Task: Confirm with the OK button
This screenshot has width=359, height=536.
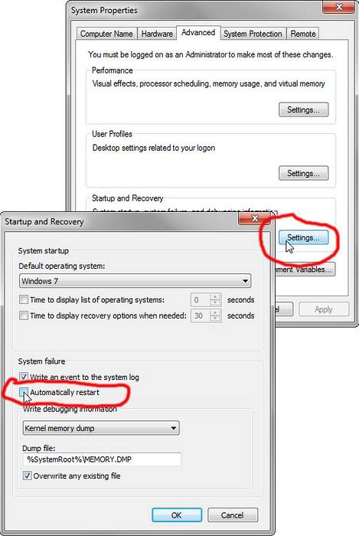Action: point(177,515)
